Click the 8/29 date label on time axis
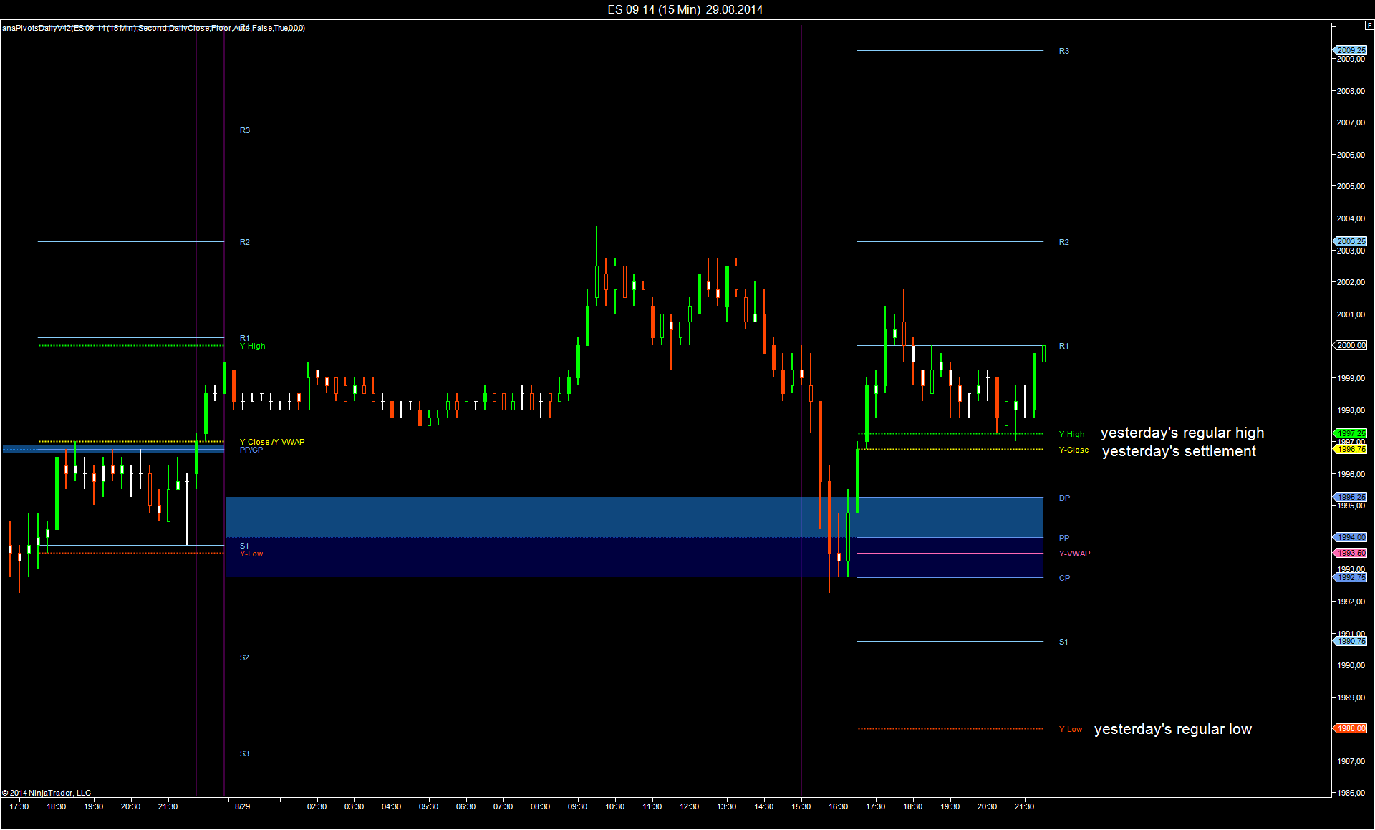1375x830 pixels. pyautogui.click(x=243, y=806)
